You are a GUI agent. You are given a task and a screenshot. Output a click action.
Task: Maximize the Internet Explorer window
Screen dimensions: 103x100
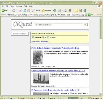tap(97, 3)
